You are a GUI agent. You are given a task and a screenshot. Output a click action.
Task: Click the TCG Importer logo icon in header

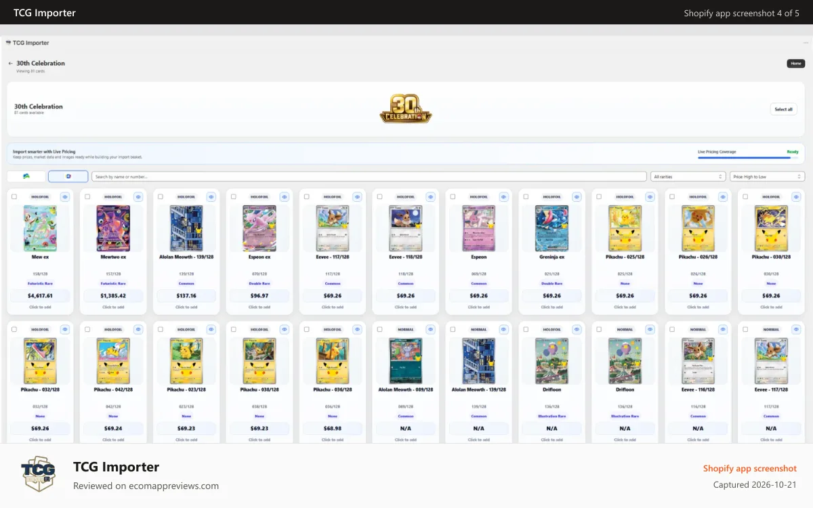point(8,43)
